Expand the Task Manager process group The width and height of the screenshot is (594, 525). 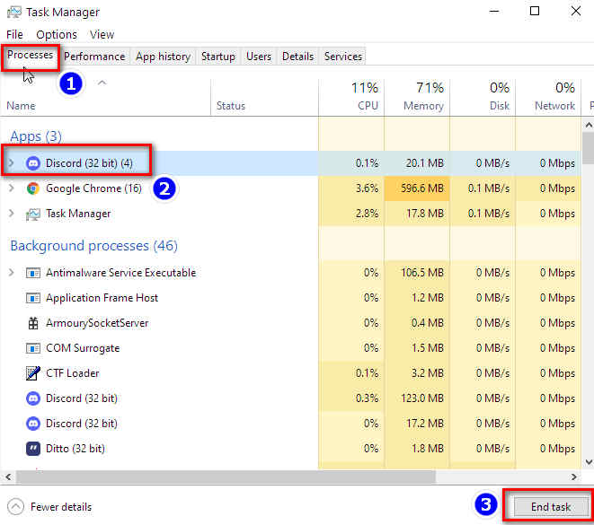(12, 214)
